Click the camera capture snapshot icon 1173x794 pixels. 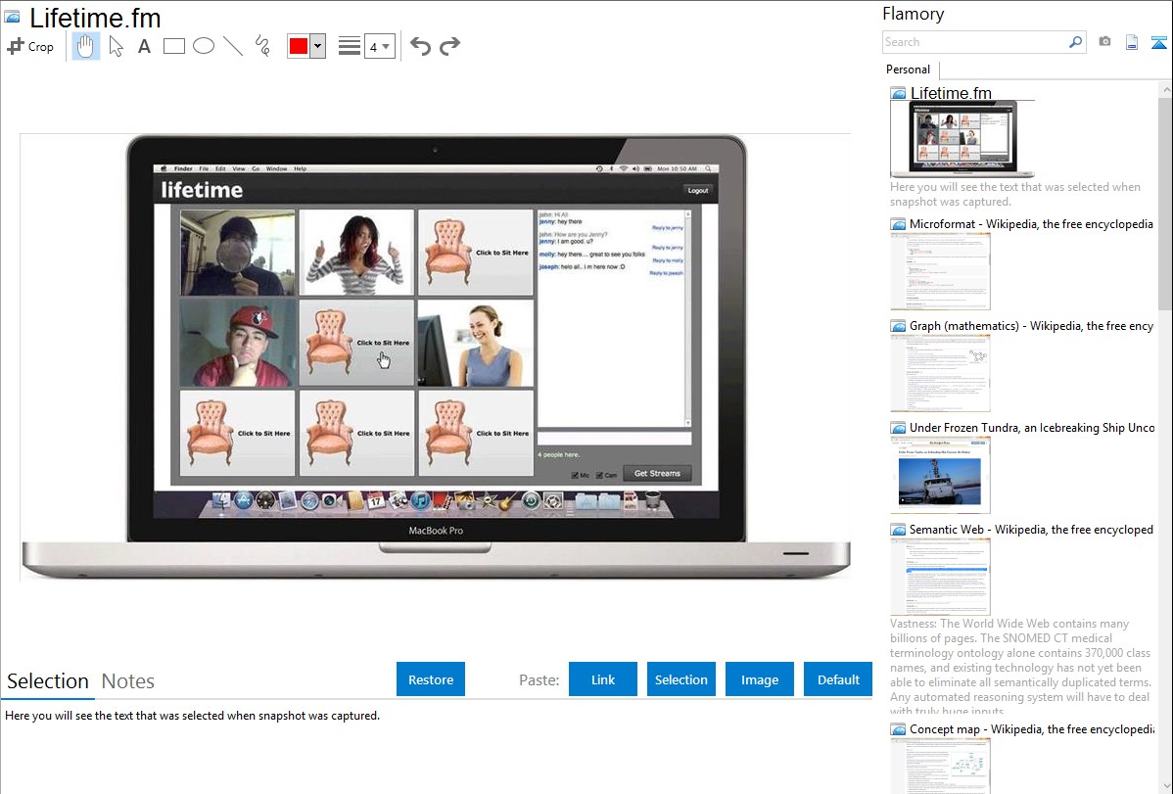[1104, 42]
